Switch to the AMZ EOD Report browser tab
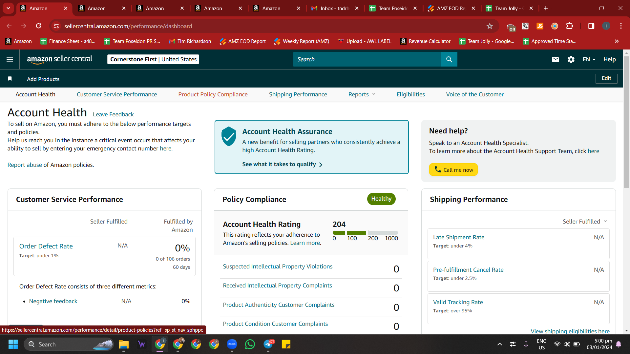The width and height of the screenshot is (630, 354). pyautogui.click(x=451, y=8)
